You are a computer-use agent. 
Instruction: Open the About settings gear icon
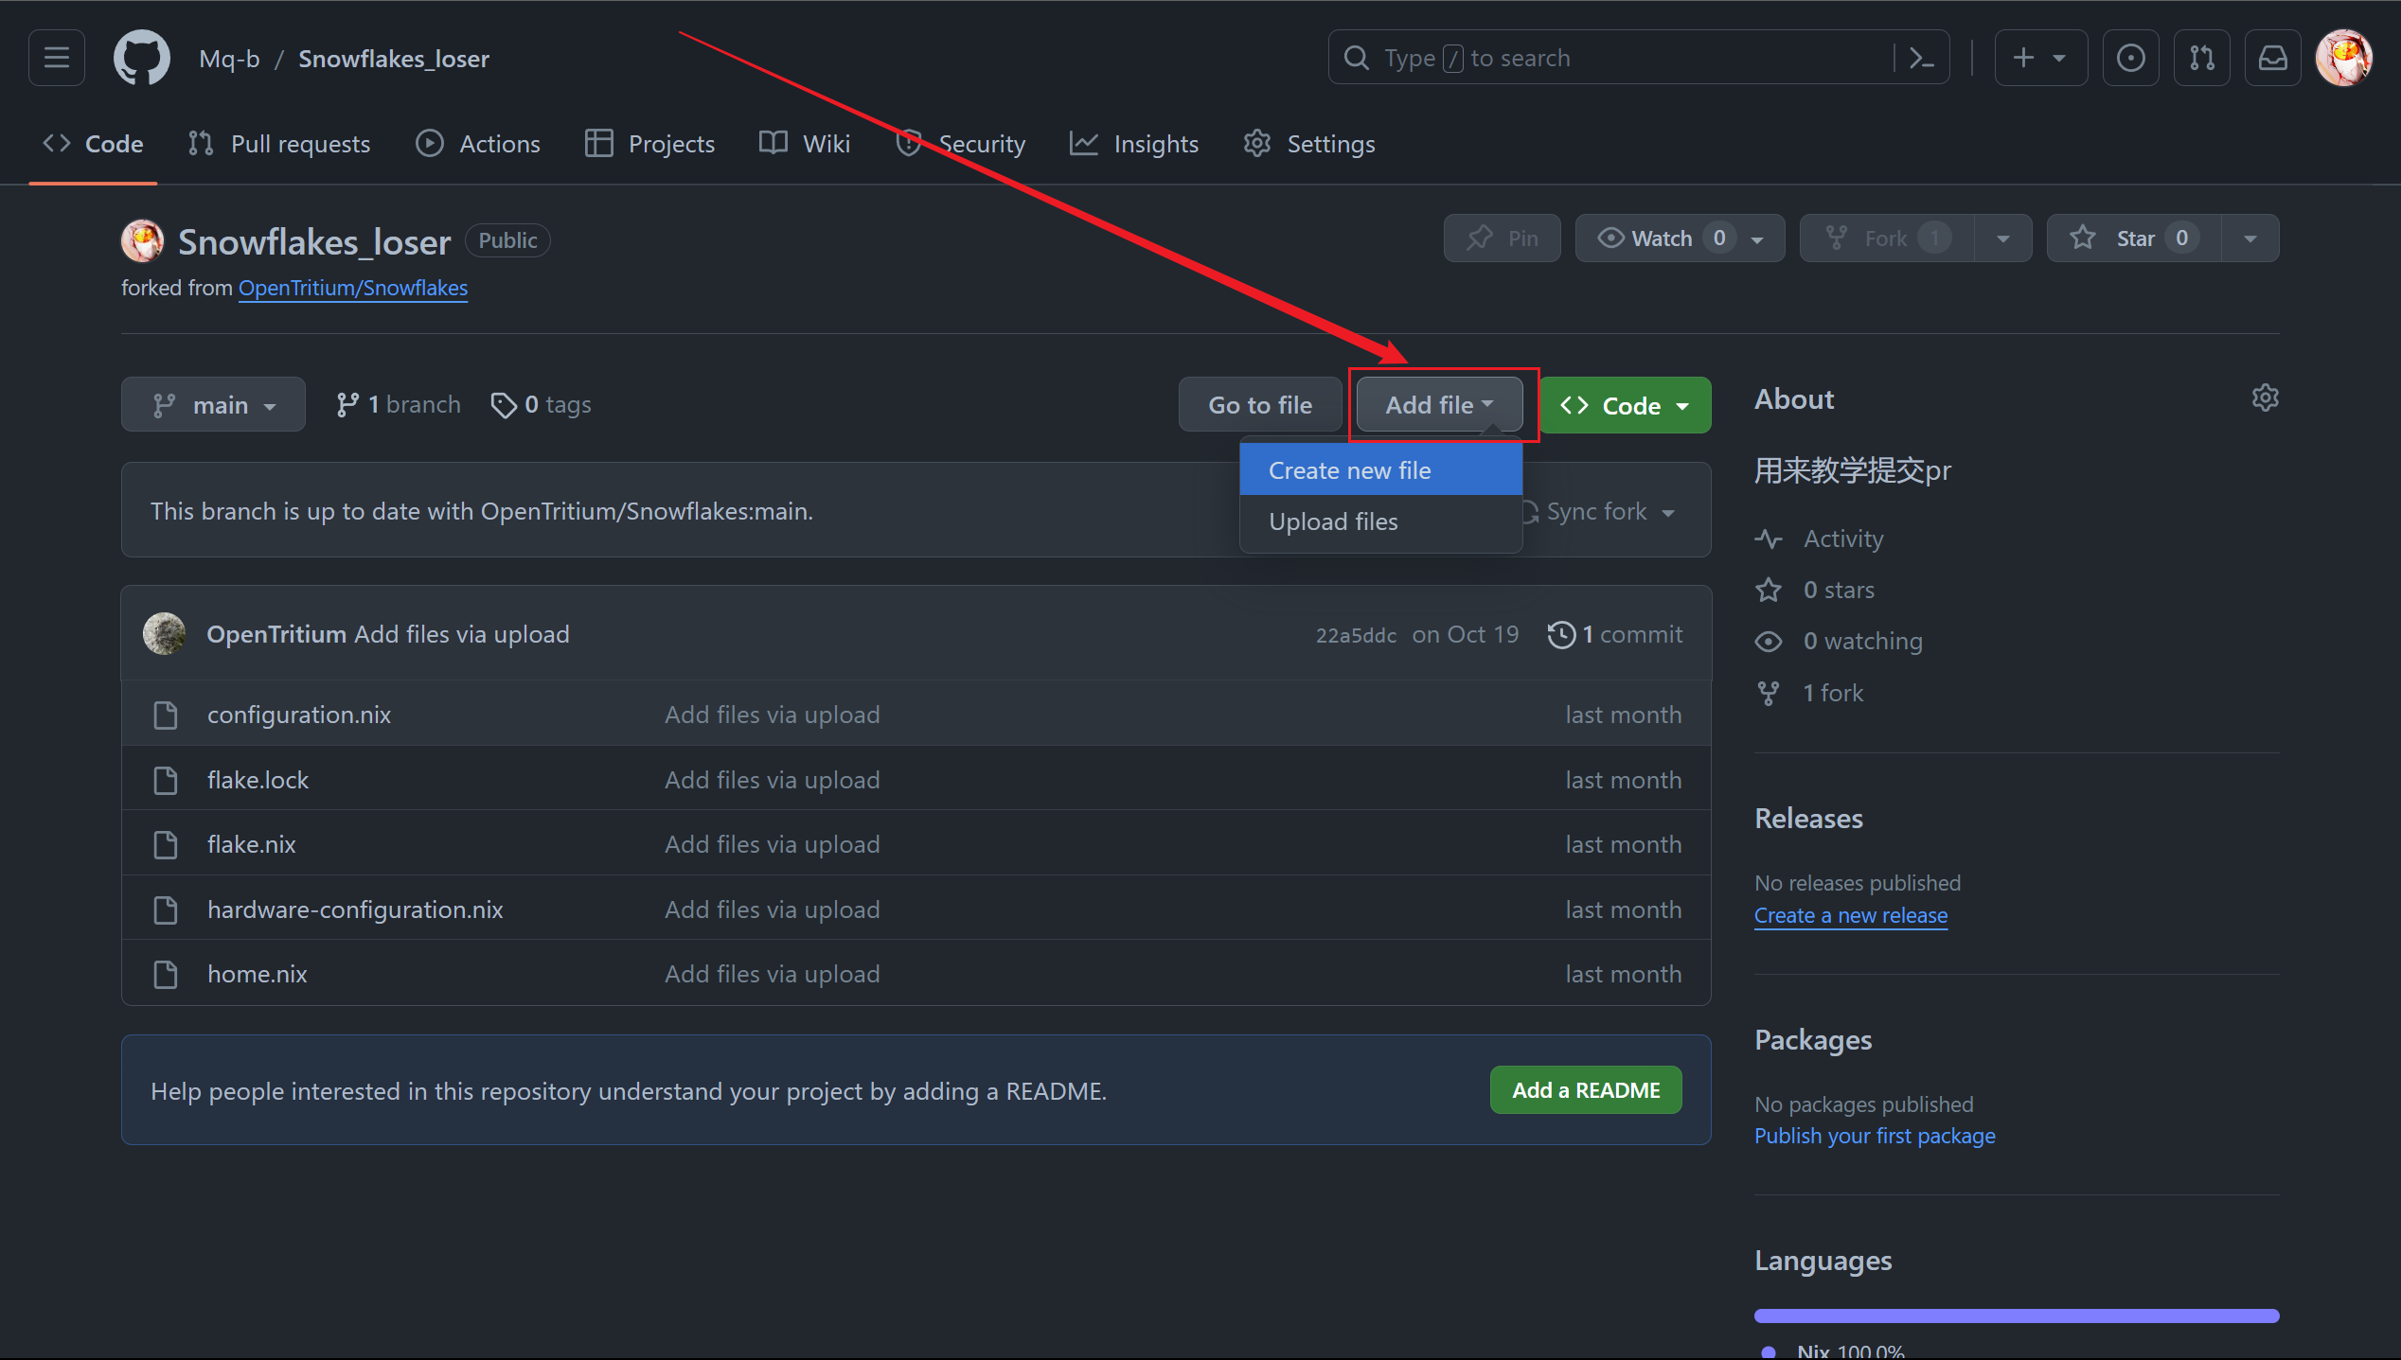point(2265,397)
